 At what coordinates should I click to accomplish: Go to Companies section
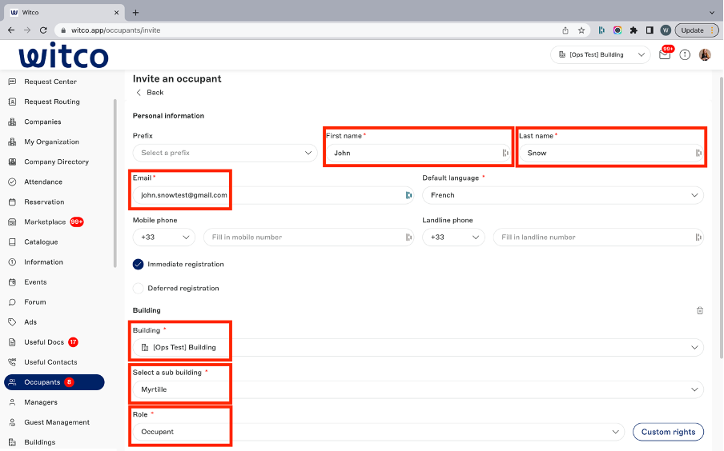pyautogui.click(x=42, y=122)
